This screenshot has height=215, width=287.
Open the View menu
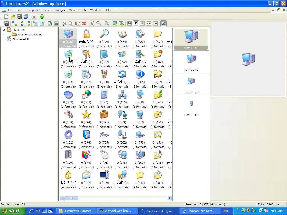[72, 10]
